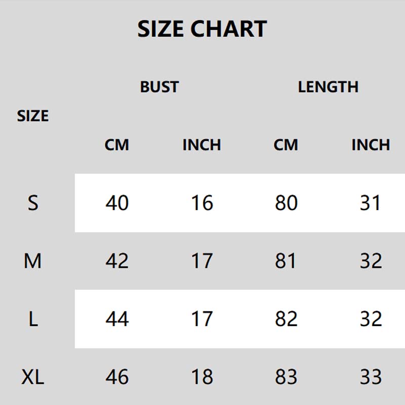This screenshot has width=405, height=405.
Task: Click the length inch value 32 for M
Action: (371, 261)
